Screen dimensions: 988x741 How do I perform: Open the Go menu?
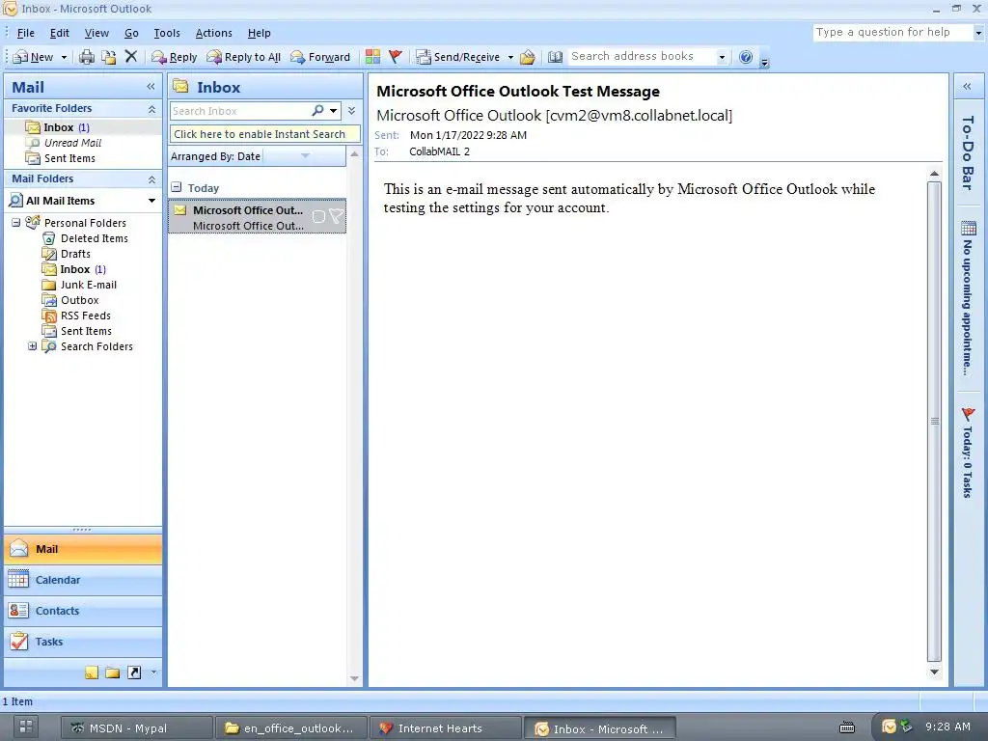click(x=131, y=33)
